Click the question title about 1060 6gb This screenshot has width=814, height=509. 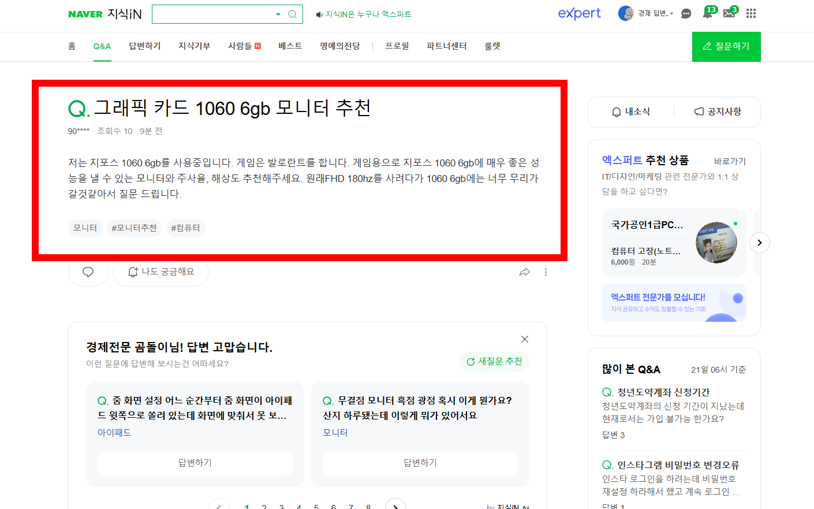(x=232, y=108)
